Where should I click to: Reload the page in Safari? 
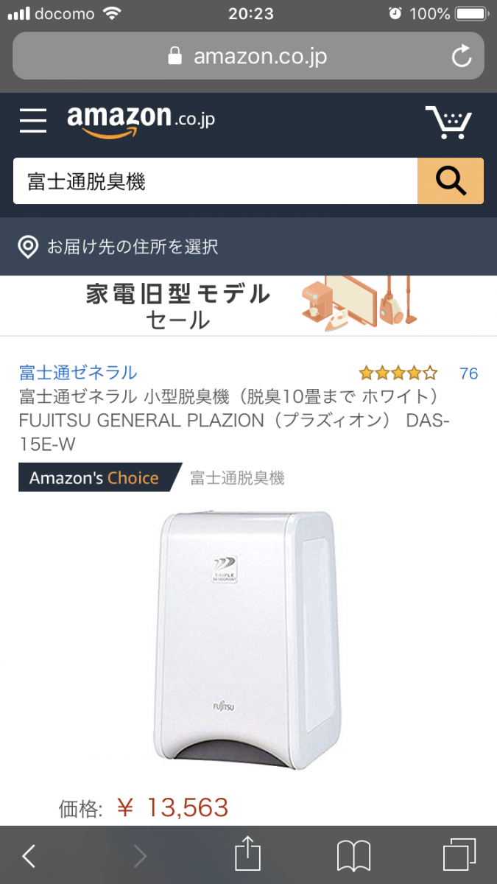click(462, 57)
